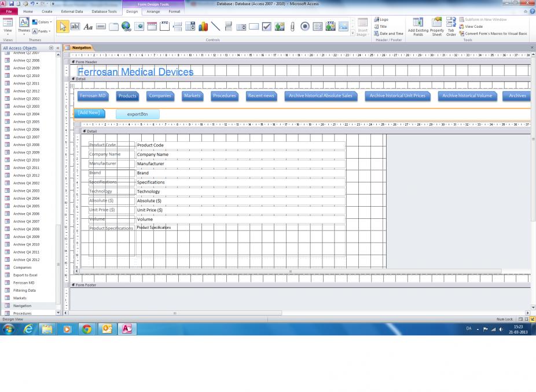The width and height of the screenshot is (536, 392).
Task: Pick the Combo Box control
Action: coord(190,26)
